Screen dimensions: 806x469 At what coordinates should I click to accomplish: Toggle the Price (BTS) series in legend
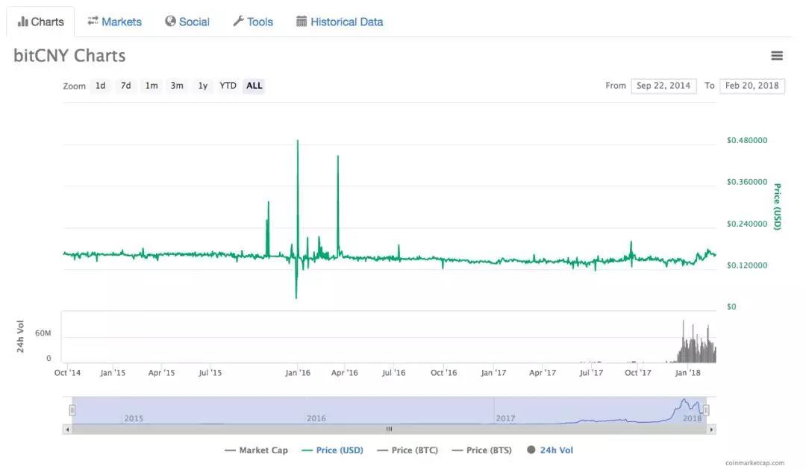click(x=482, y=450)
